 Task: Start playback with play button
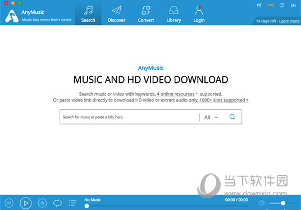(x=25, y=203)
